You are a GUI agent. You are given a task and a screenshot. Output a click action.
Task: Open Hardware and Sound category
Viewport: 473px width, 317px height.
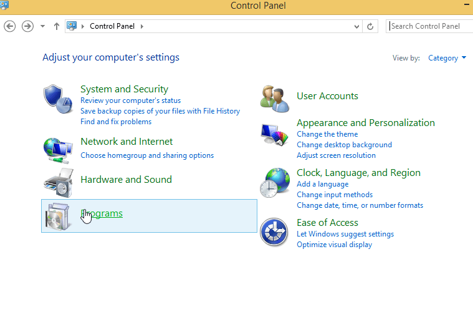click(126, 180)
